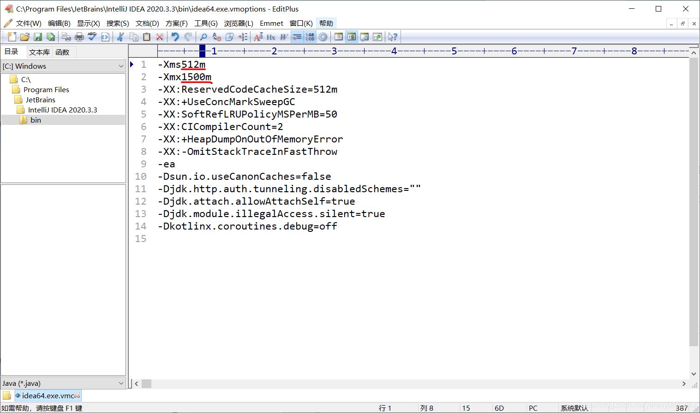Viewport: 700px width, 413px height.
Task: Open the 浏览器(L) menu
Action: pos(239,23)
